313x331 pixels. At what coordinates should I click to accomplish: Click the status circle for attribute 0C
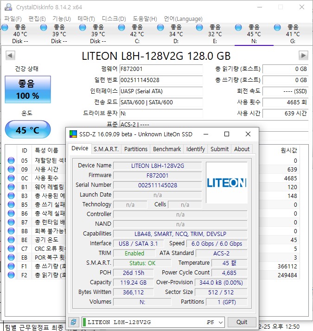[x=11, y=178]
